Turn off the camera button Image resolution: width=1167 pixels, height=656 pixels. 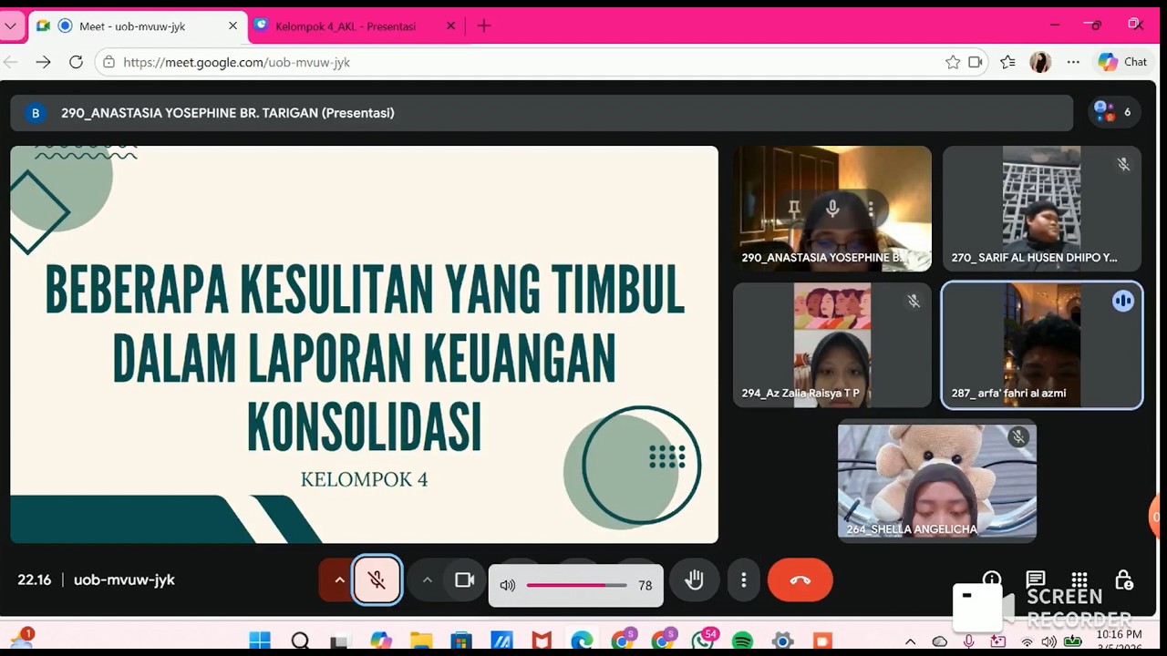point(465,579)
